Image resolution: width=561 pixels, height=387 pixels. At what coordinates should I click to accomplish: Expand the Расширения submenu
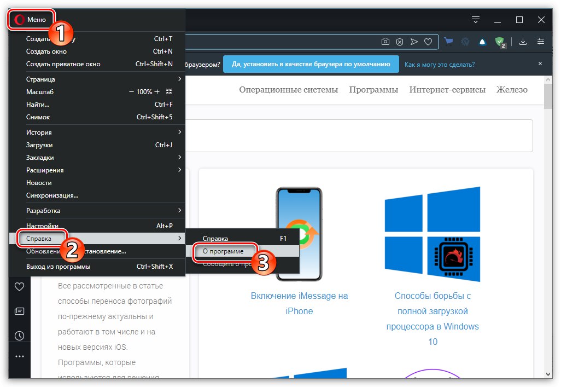97,170
